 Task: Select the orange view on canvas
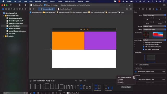[68, 41]
